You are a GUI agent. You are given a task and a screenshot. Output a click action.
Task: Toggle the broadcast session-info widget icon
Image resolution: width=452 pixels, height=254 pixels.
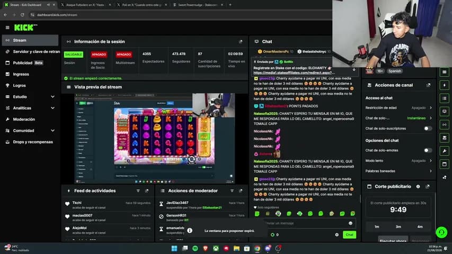point(444,125)
